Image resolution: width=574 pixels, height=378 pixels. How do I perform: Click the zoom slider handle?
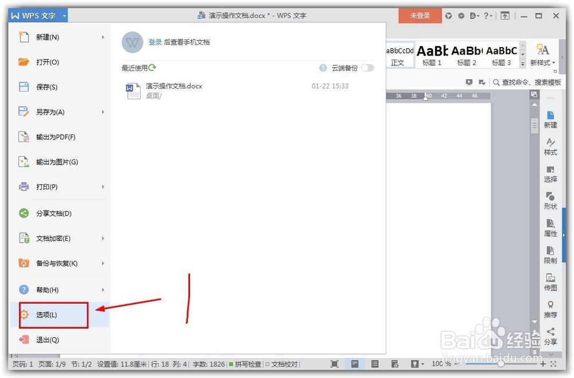[x=501, y=364]
